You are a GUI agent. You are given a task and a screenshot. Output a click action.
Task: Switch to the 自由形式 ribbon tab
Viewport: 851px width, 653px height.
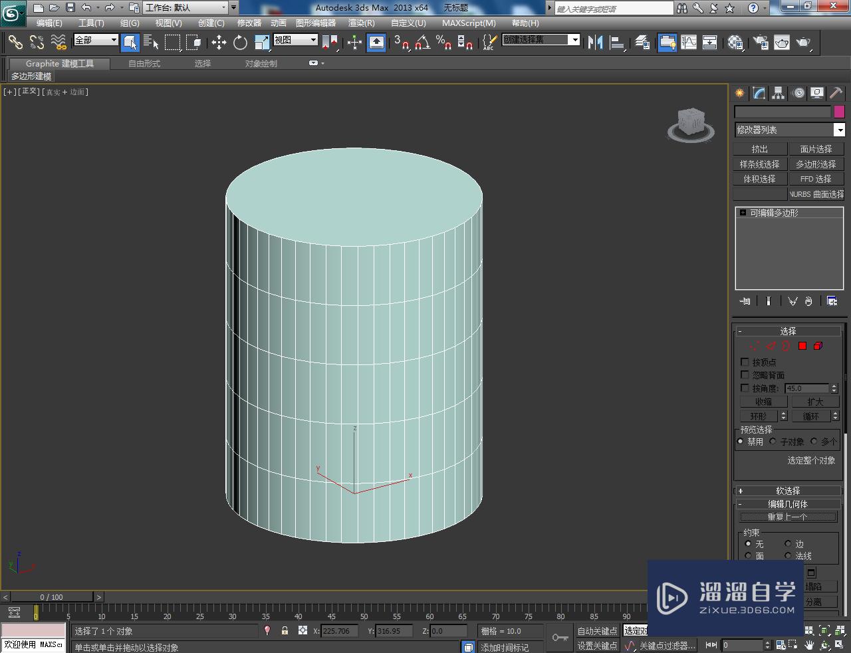click(144, 64)
